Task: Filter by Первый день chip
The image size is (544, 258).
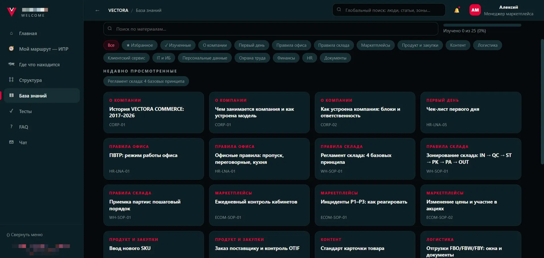Action: [x=252, y=45]
